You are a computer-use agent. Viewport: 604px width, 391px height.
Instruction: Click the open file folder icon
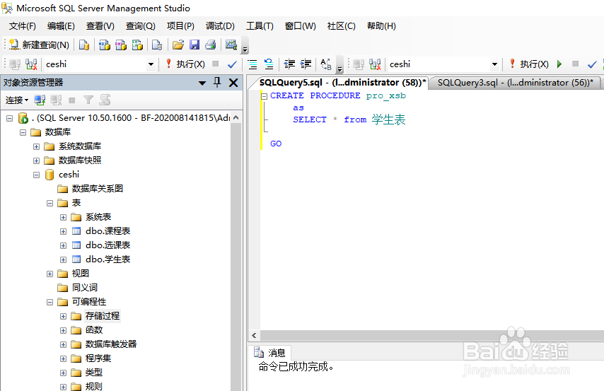[178, 45]
